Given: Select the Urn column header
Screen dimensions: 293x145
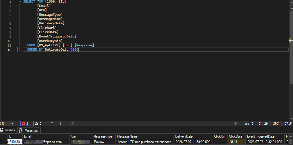Looking at the screenshot, I should pyautogui.click(x=81, y=136).
